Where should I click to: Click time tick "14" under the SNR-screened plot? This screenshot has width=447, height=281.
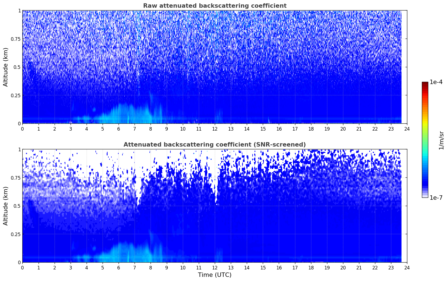point(247,268)
